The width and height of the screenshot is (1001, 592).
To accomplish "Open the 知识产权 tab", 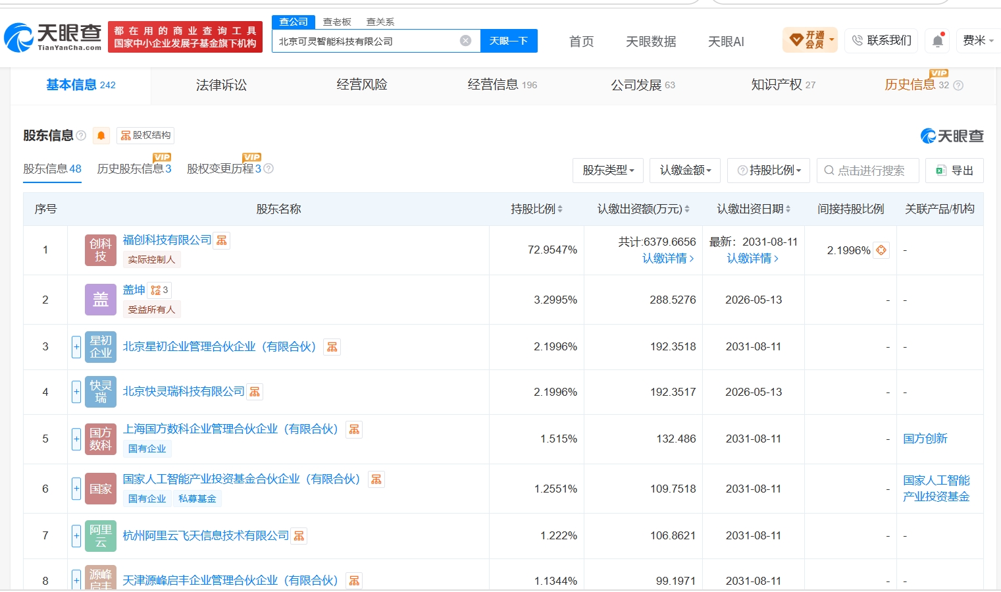I will click(783, 85).
